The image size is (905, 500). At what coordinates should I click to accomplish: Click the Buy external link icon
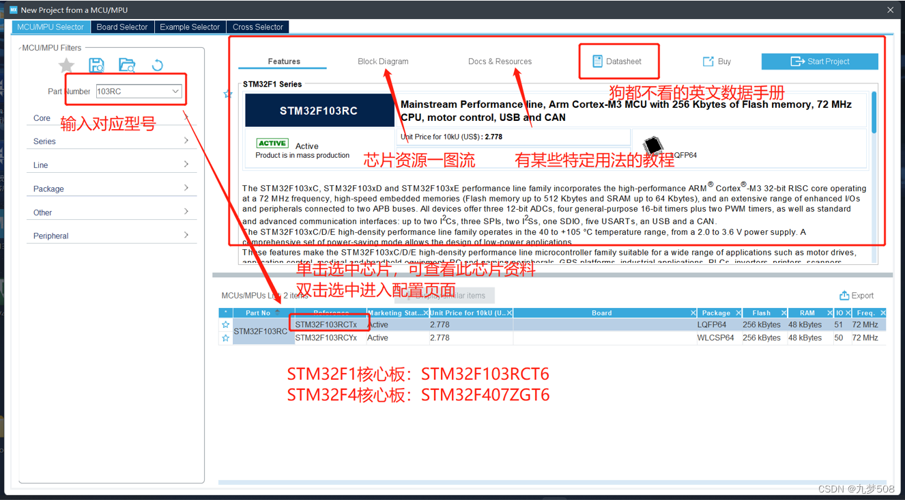point(708,61)
